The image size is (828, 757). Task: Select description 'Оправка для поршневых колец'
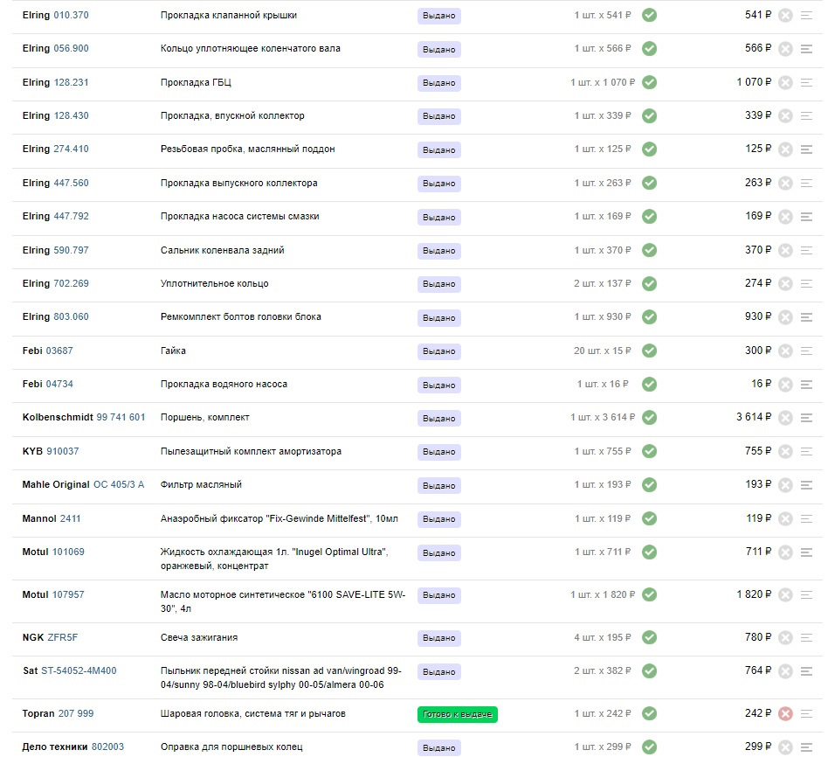231,747
